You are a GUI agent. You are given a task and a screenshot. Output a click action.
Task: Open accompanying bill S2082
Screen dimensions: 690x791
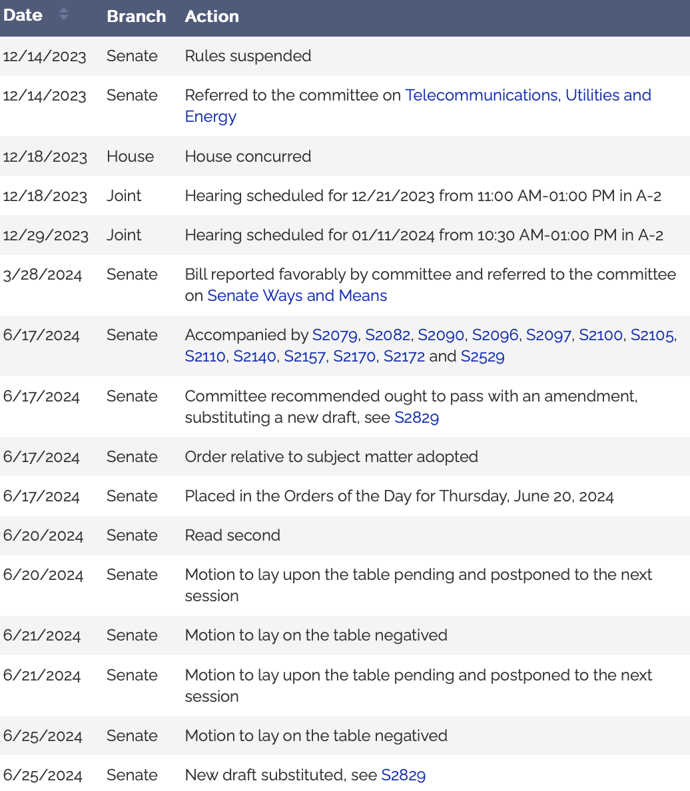click(387, 335)
